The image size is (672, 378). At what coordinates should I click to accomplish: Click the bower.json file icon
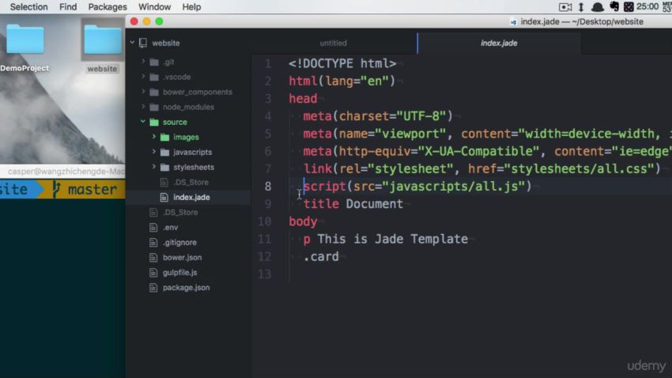153,257
